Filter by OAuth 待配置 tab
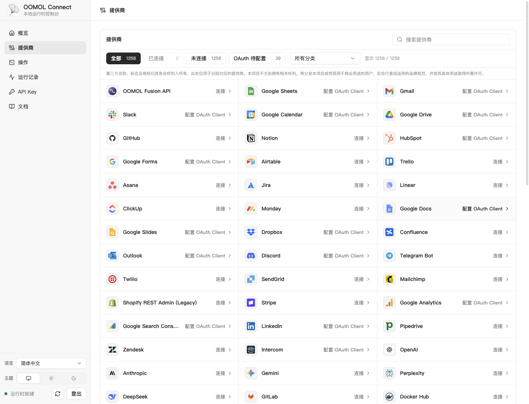The height and width of the screenshot is (404, 529). coord(257,58)
